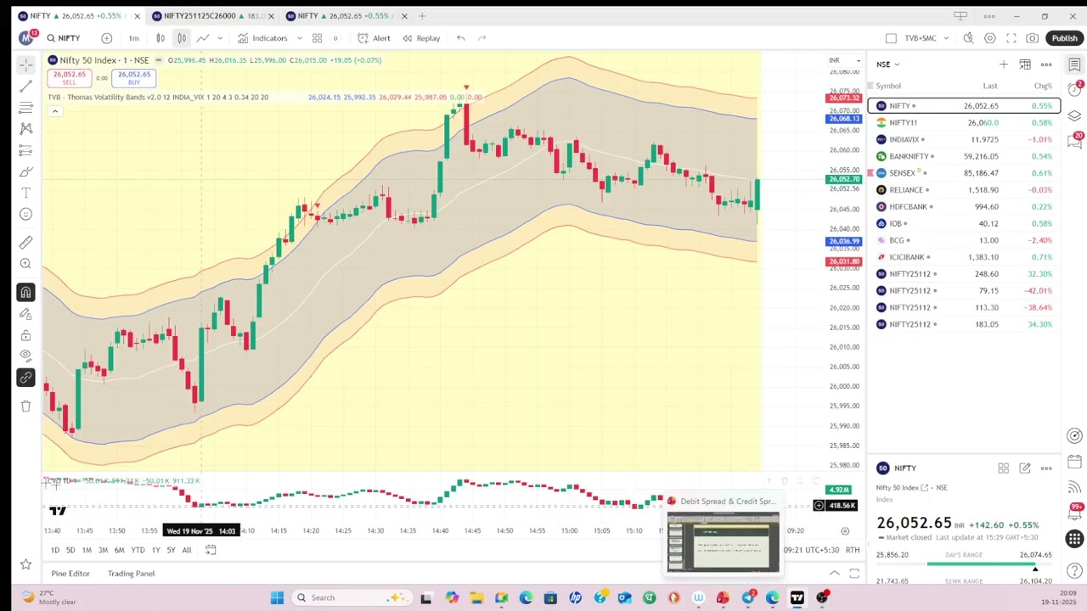The image size is (1087, 611).
Task: Click the Debit Spread video thumbnail
Action: point(722,543)
